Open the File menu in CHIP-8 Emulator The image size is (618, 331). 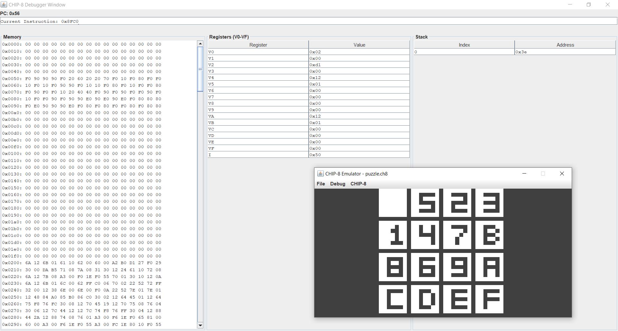321,184
